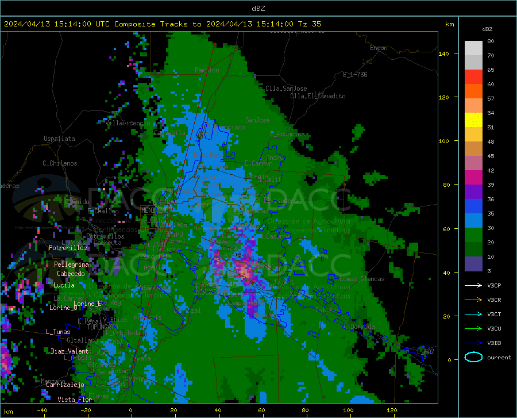Click the 'Cabecedo' place label
The height and width of the screenshot is (418, 517).
pos(71,274)
